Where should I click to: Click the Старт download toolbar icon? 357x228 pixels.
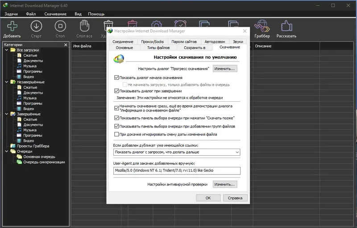37,26
